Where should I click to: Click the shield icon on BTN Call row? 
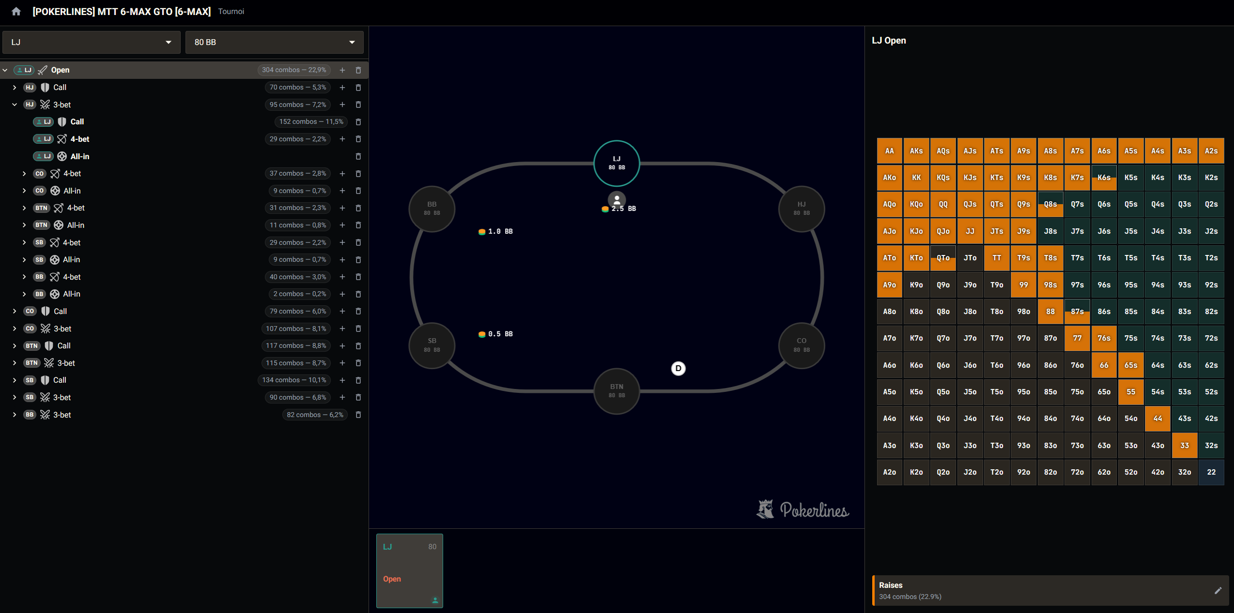point(49,346)
